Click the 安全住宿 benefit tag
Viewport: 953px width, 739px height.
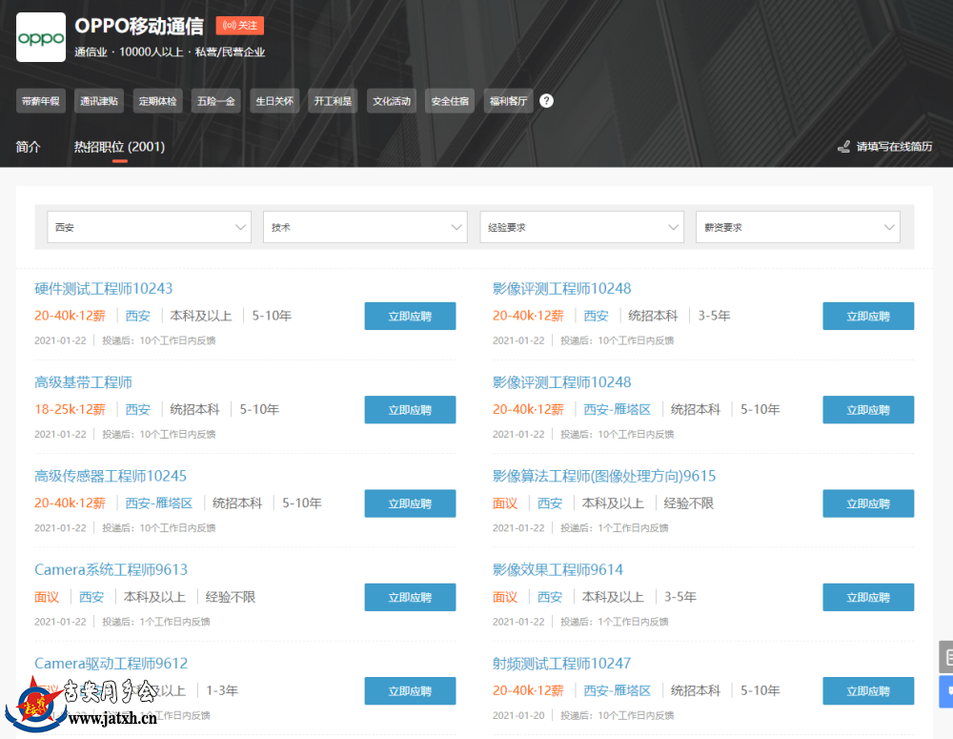pos(450,101)
